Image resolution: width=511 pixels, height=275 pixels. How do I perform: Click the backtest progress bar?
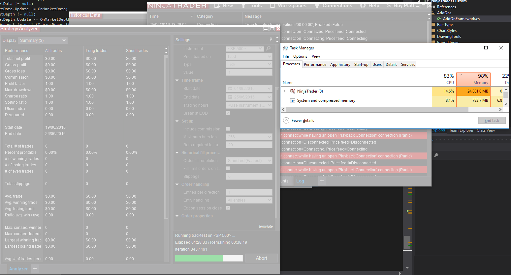click(209, 258)
